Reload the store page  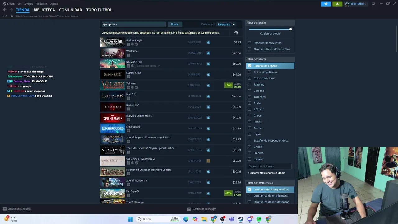point(5,16)
